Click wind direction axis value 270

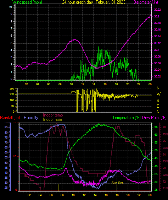pos(12,94)
